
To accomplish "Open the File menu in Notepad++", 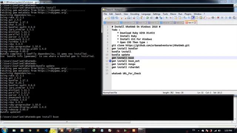I will tap(105, 14).
